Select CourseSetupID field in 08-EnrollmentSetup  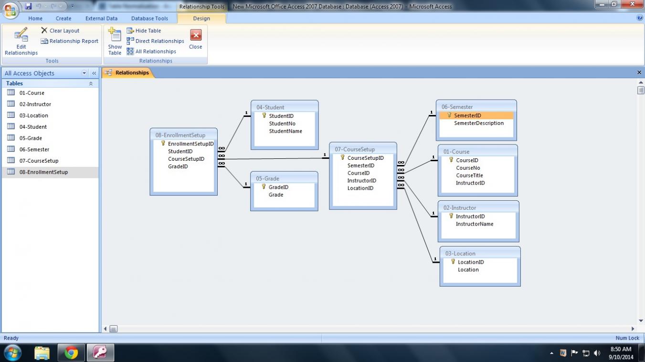click(186, 159)
